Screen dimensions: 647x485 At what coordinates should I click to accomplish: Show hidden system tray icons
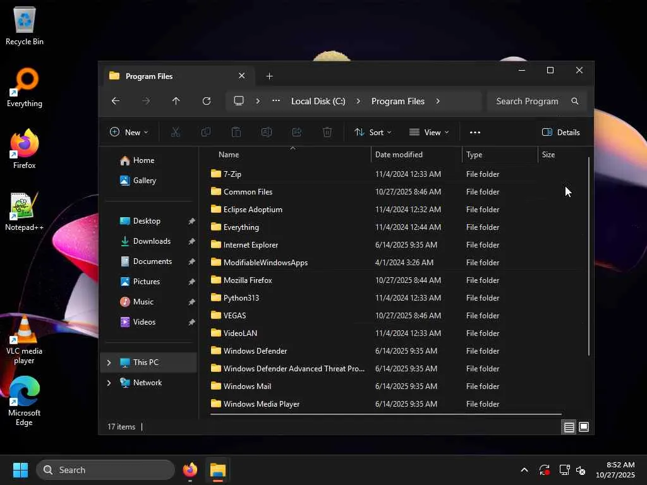click(x=524, y=470)
